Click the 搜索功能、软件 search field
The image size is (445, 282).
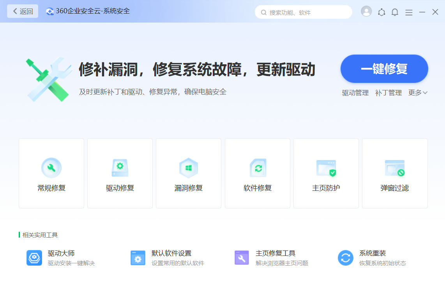point(304,12)
